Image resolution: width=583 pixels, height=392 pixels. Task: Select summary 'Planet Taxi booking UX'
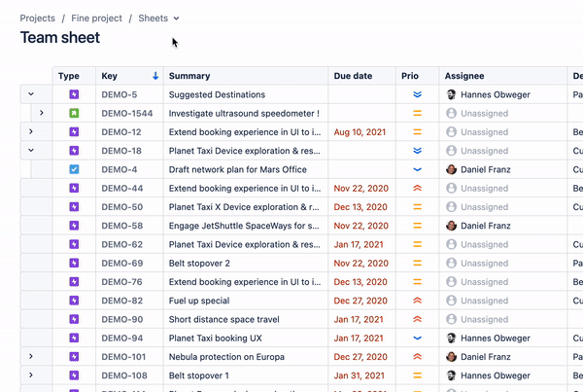[x=216, y=339]
